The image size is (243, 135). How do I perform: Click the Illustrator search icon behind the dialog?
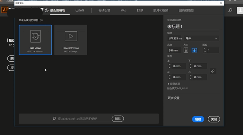230,10
